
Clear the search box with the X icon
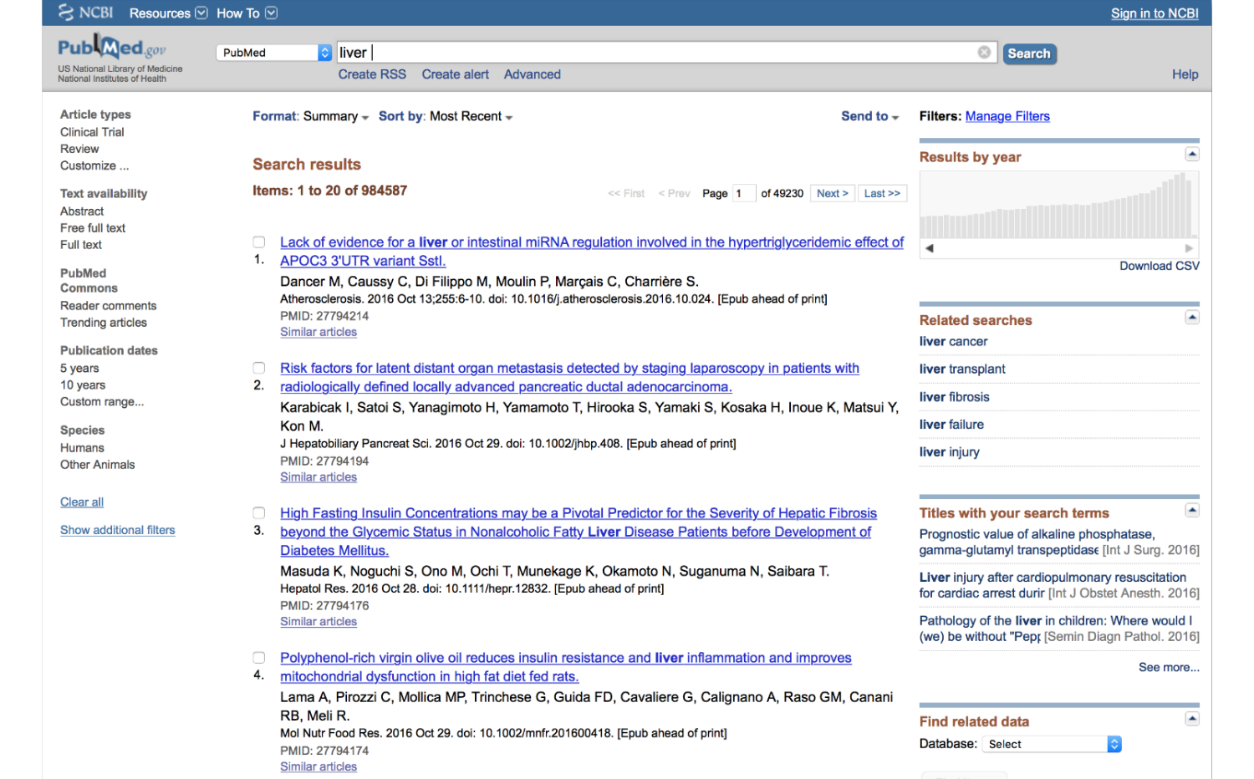984,53
